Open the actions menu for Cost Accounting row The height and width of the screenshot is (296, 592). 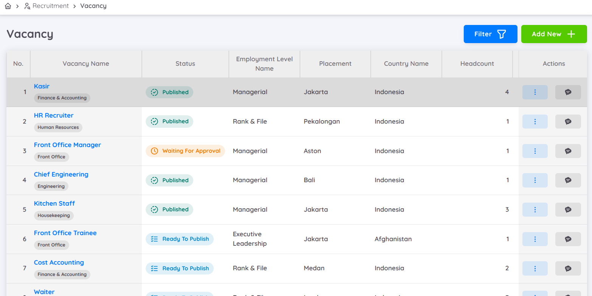point(535,268)
